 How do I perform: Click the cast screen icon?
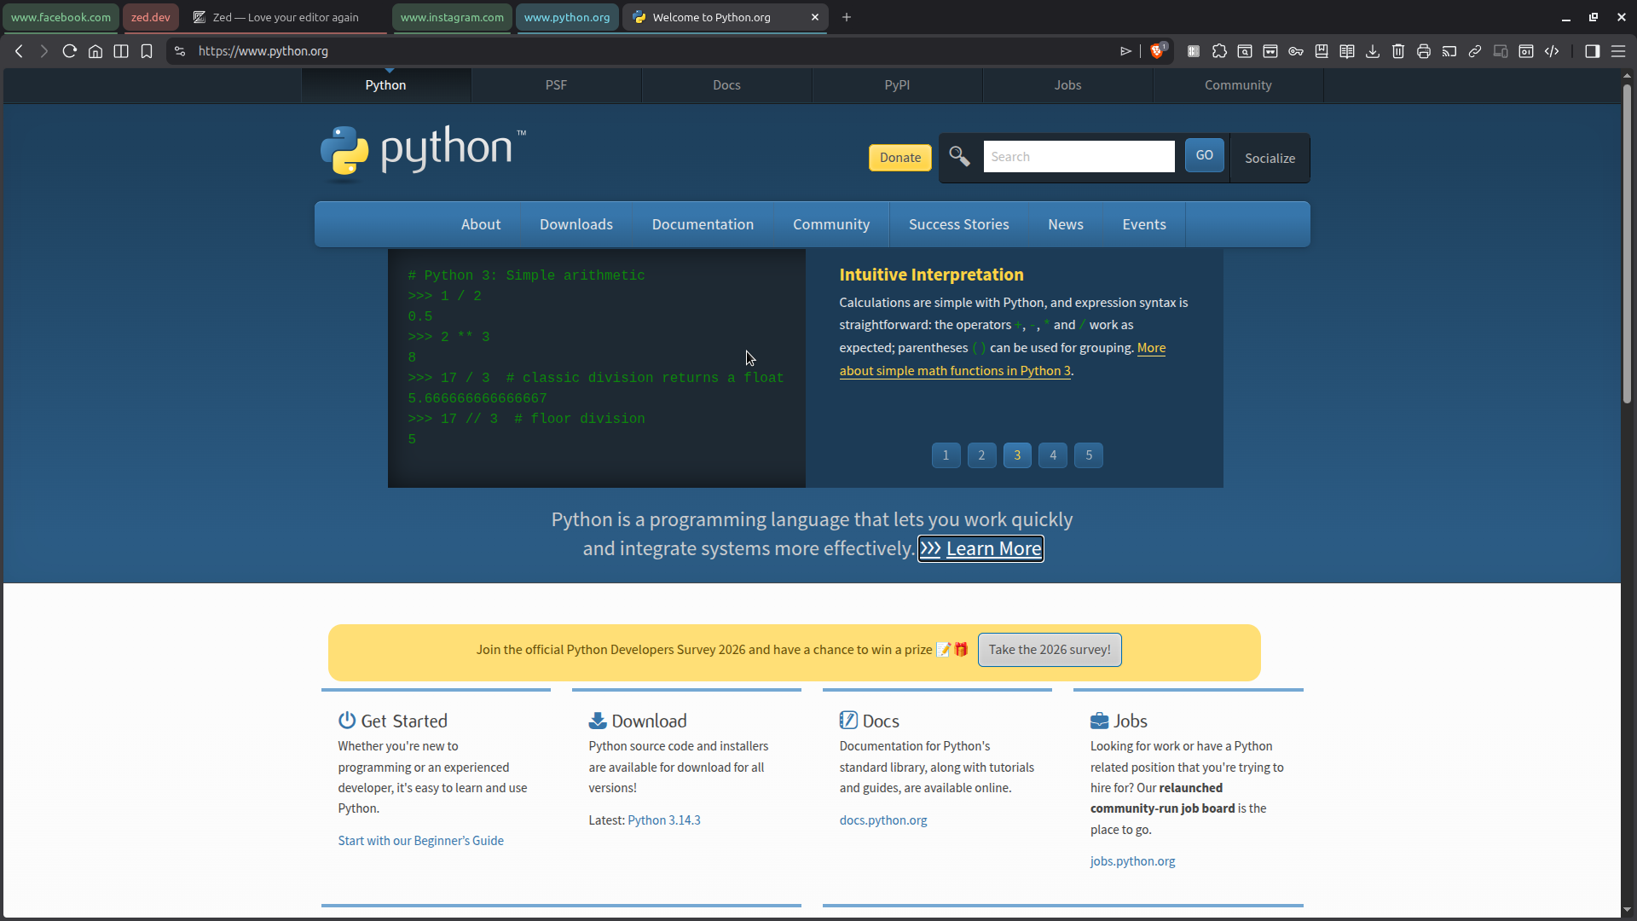click(x=1449, y=51)
